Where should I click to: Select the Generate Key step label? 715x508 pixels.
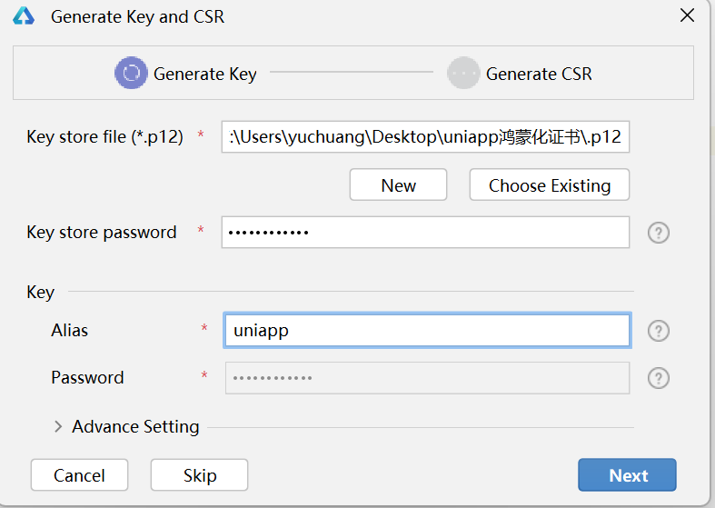[205, 74]
